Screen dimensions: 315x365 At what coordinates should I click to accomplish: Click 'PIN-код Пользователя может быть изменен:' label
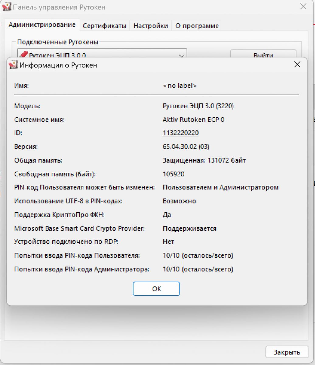[85, 187]
